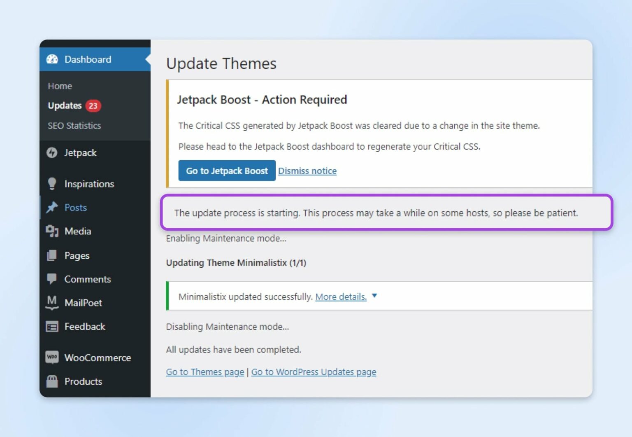This screenshot has height=437, width=632.
Task: Dismiss the Jetpack Boost notice
Action: click(307, 171)
